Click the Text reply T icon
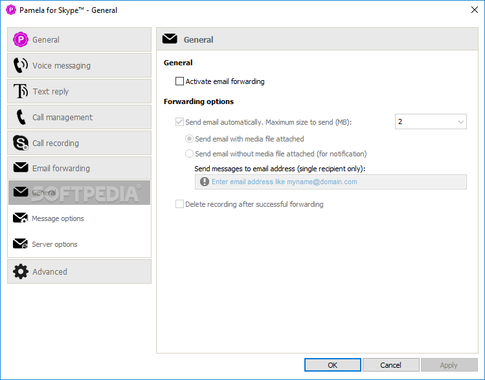 21,91
